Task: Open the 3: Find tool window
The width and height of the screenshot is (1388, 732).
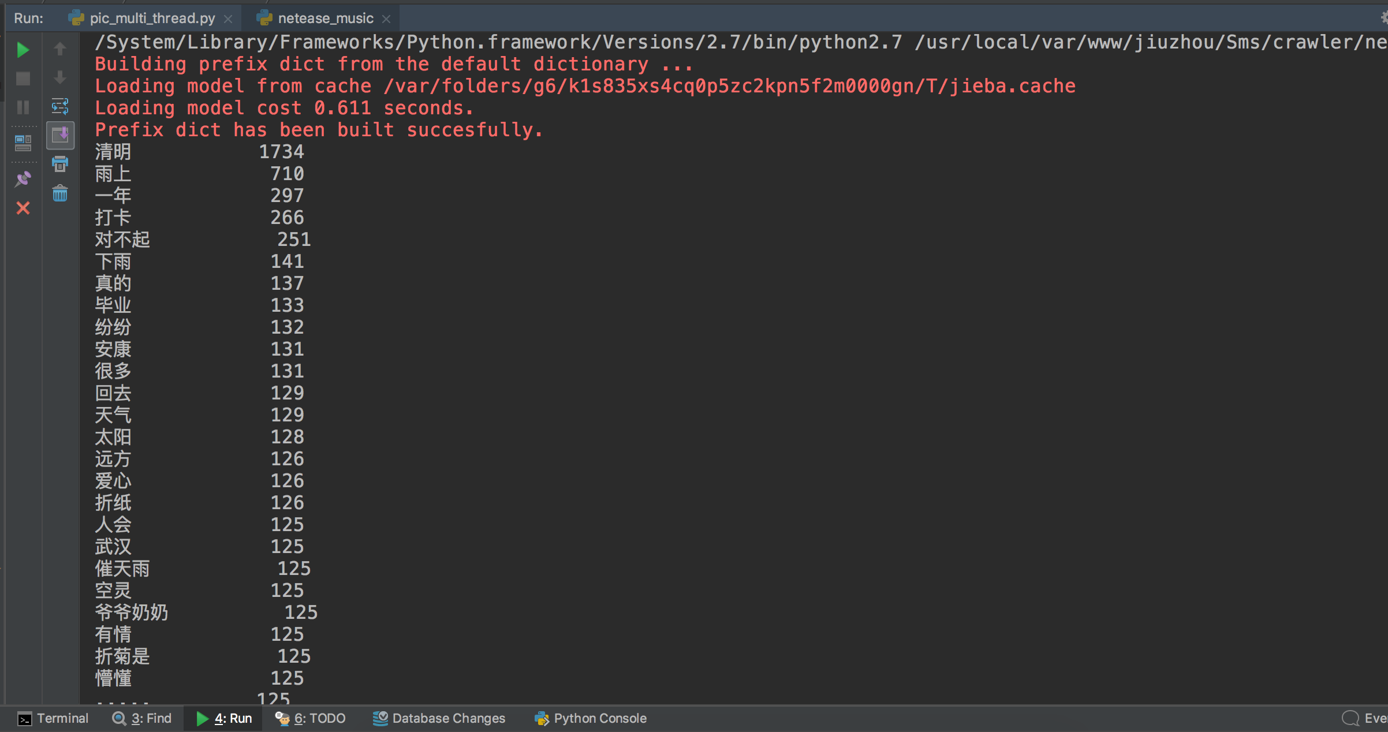Action: [x=142, y=718]
